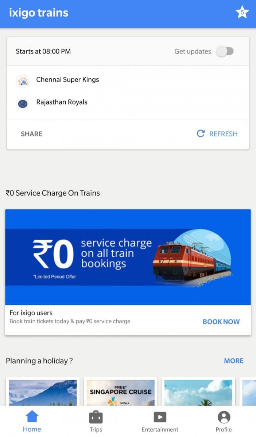The image size is (256, 437).
Task: Tap the star badge icon in header
Action: 242,13
